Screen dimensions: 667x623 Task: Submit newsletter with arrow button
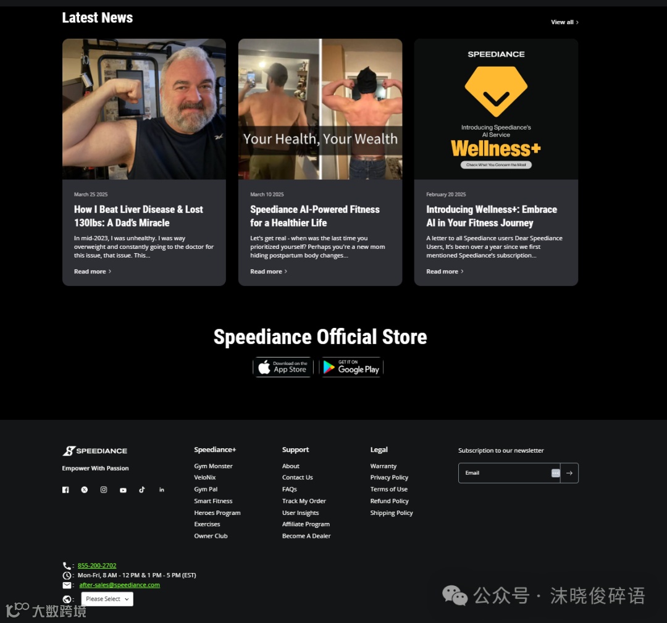click(569, 473)
